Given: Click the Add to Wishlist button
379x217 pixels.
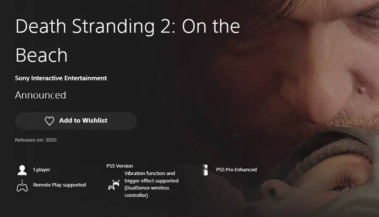Looking at the screenshot, I should pos(76,121).
